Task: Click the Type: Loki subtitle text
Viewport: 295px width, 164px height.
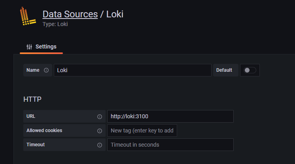Action: [x=55, y=24]
